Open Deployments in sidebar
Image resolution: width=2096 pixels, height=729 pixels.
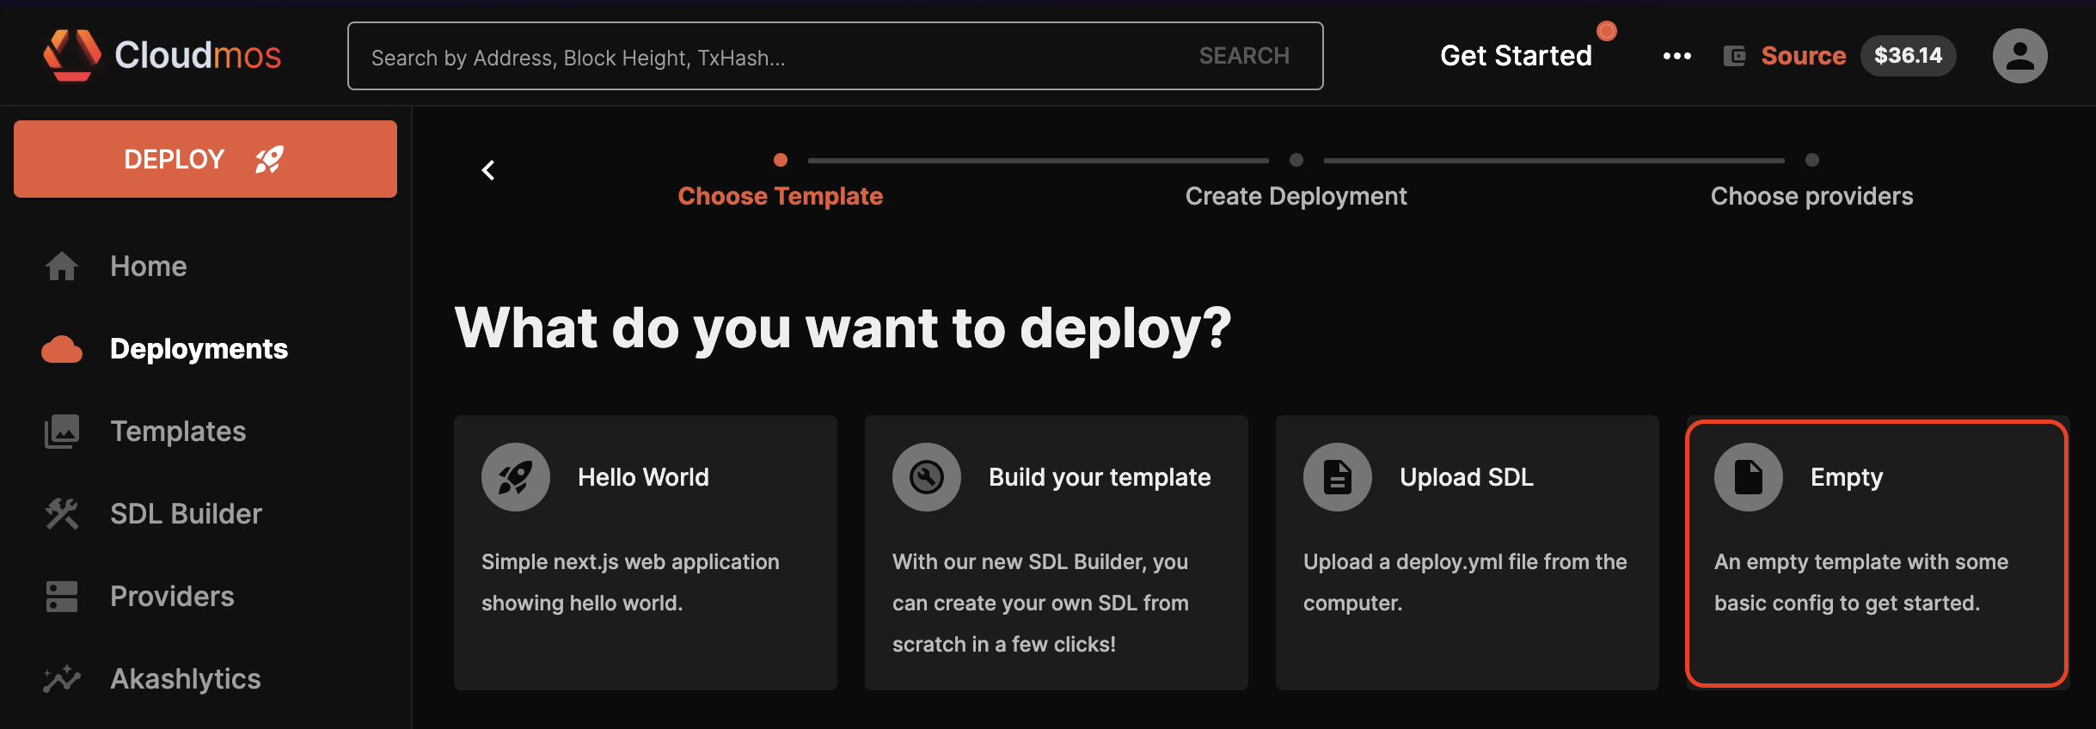click(199, 349)
